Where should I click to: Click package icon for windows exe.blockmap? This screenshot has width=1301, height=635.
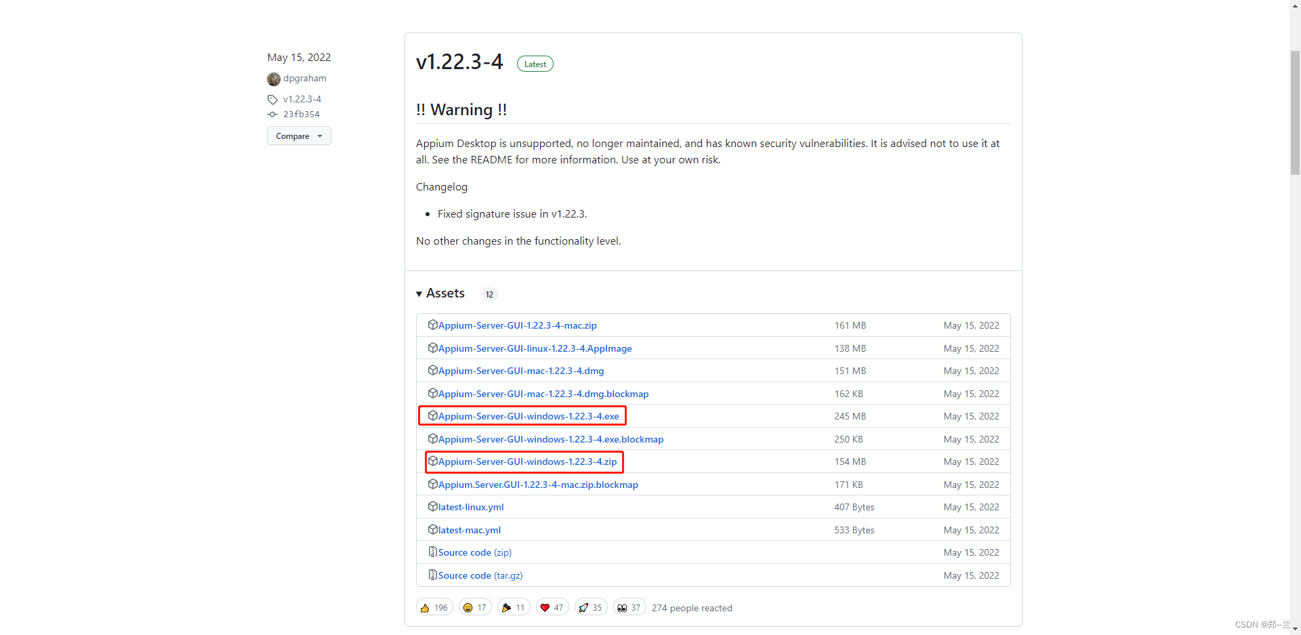point(432,439)
